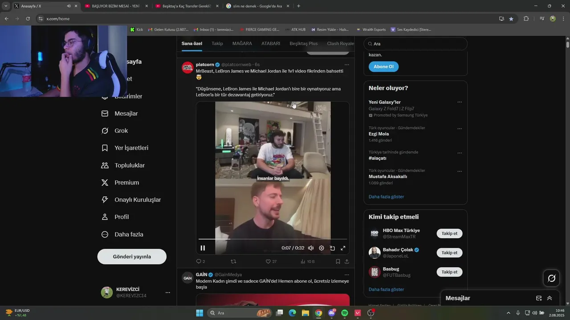Image resolution: width=570 pixels, height=320 pixels.
Task: Enable picture-in-picture mini player icon
Action: coord(332,248)
